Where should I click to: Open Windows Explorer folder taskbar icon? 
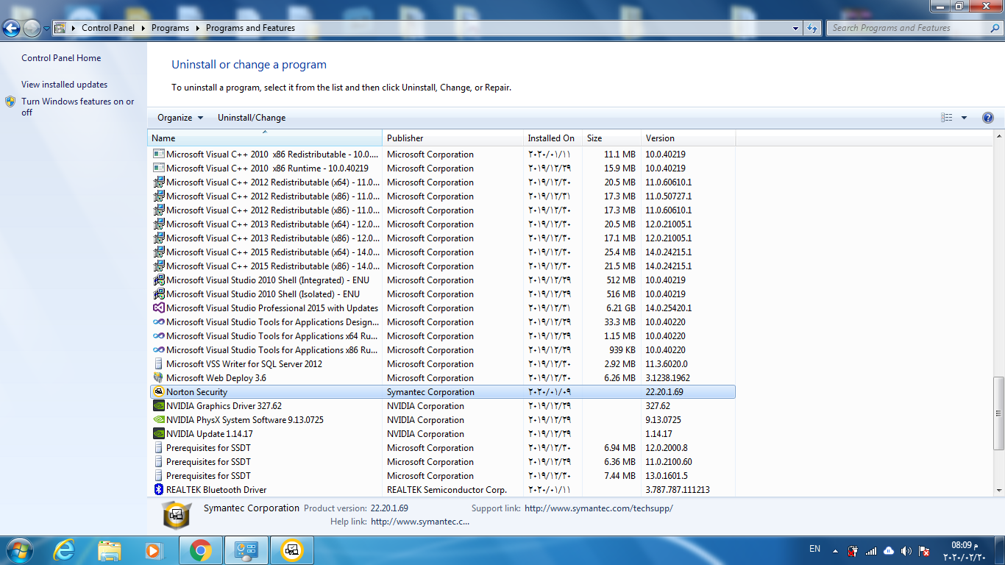110,550
